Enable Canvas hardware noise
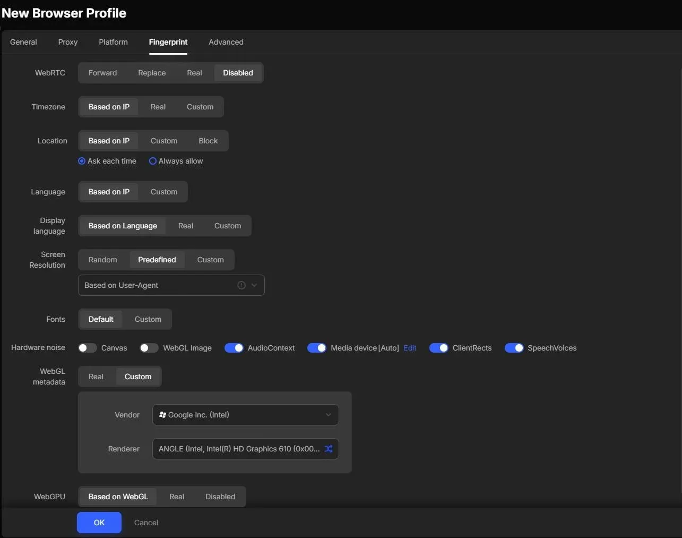This screenshot has height=538, width=682. tap(87, 347)
